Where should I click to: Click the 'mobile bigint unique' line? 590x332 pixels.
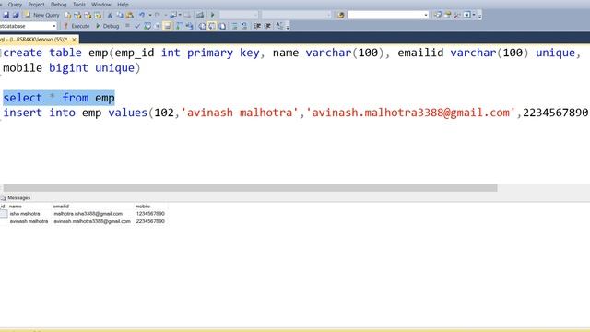[x=72, y=67]
